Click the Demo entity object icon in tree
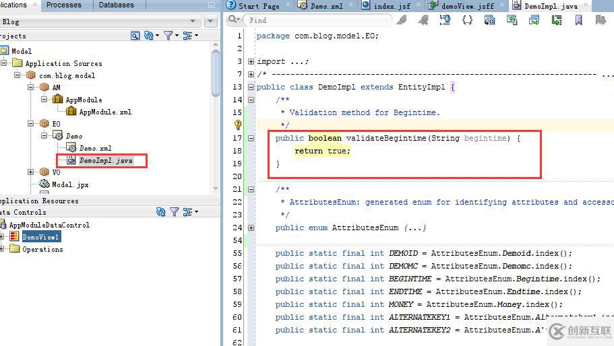The height and width of the screenshot is (346, 614). [x=57, y=136]
